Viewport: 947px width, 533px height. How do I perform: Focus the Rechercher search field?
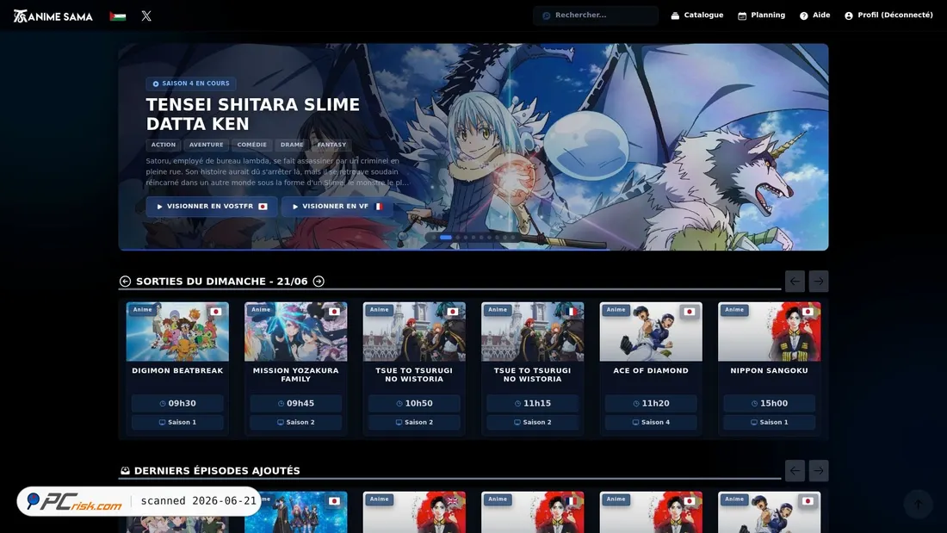click(596, 15)
